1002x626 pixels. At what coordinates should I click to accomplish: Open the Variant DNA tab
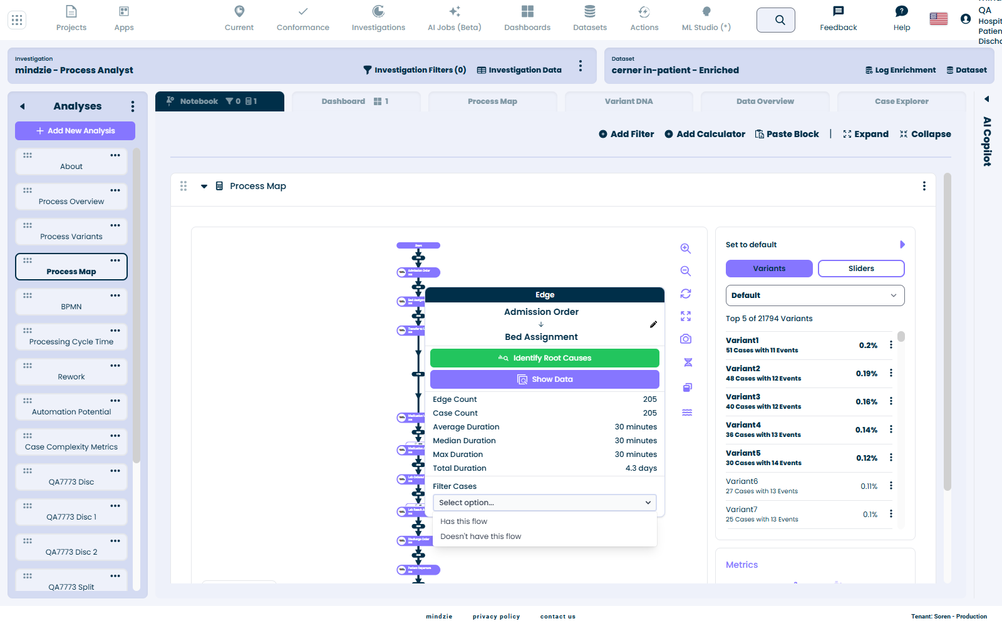pyautogui.click(x=629, y=101)
